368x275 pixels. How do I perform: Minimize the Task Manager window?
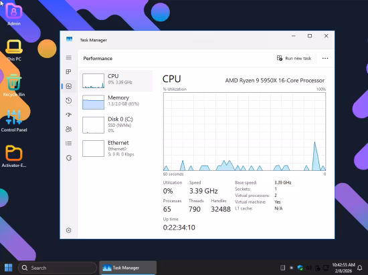(293, 36)
